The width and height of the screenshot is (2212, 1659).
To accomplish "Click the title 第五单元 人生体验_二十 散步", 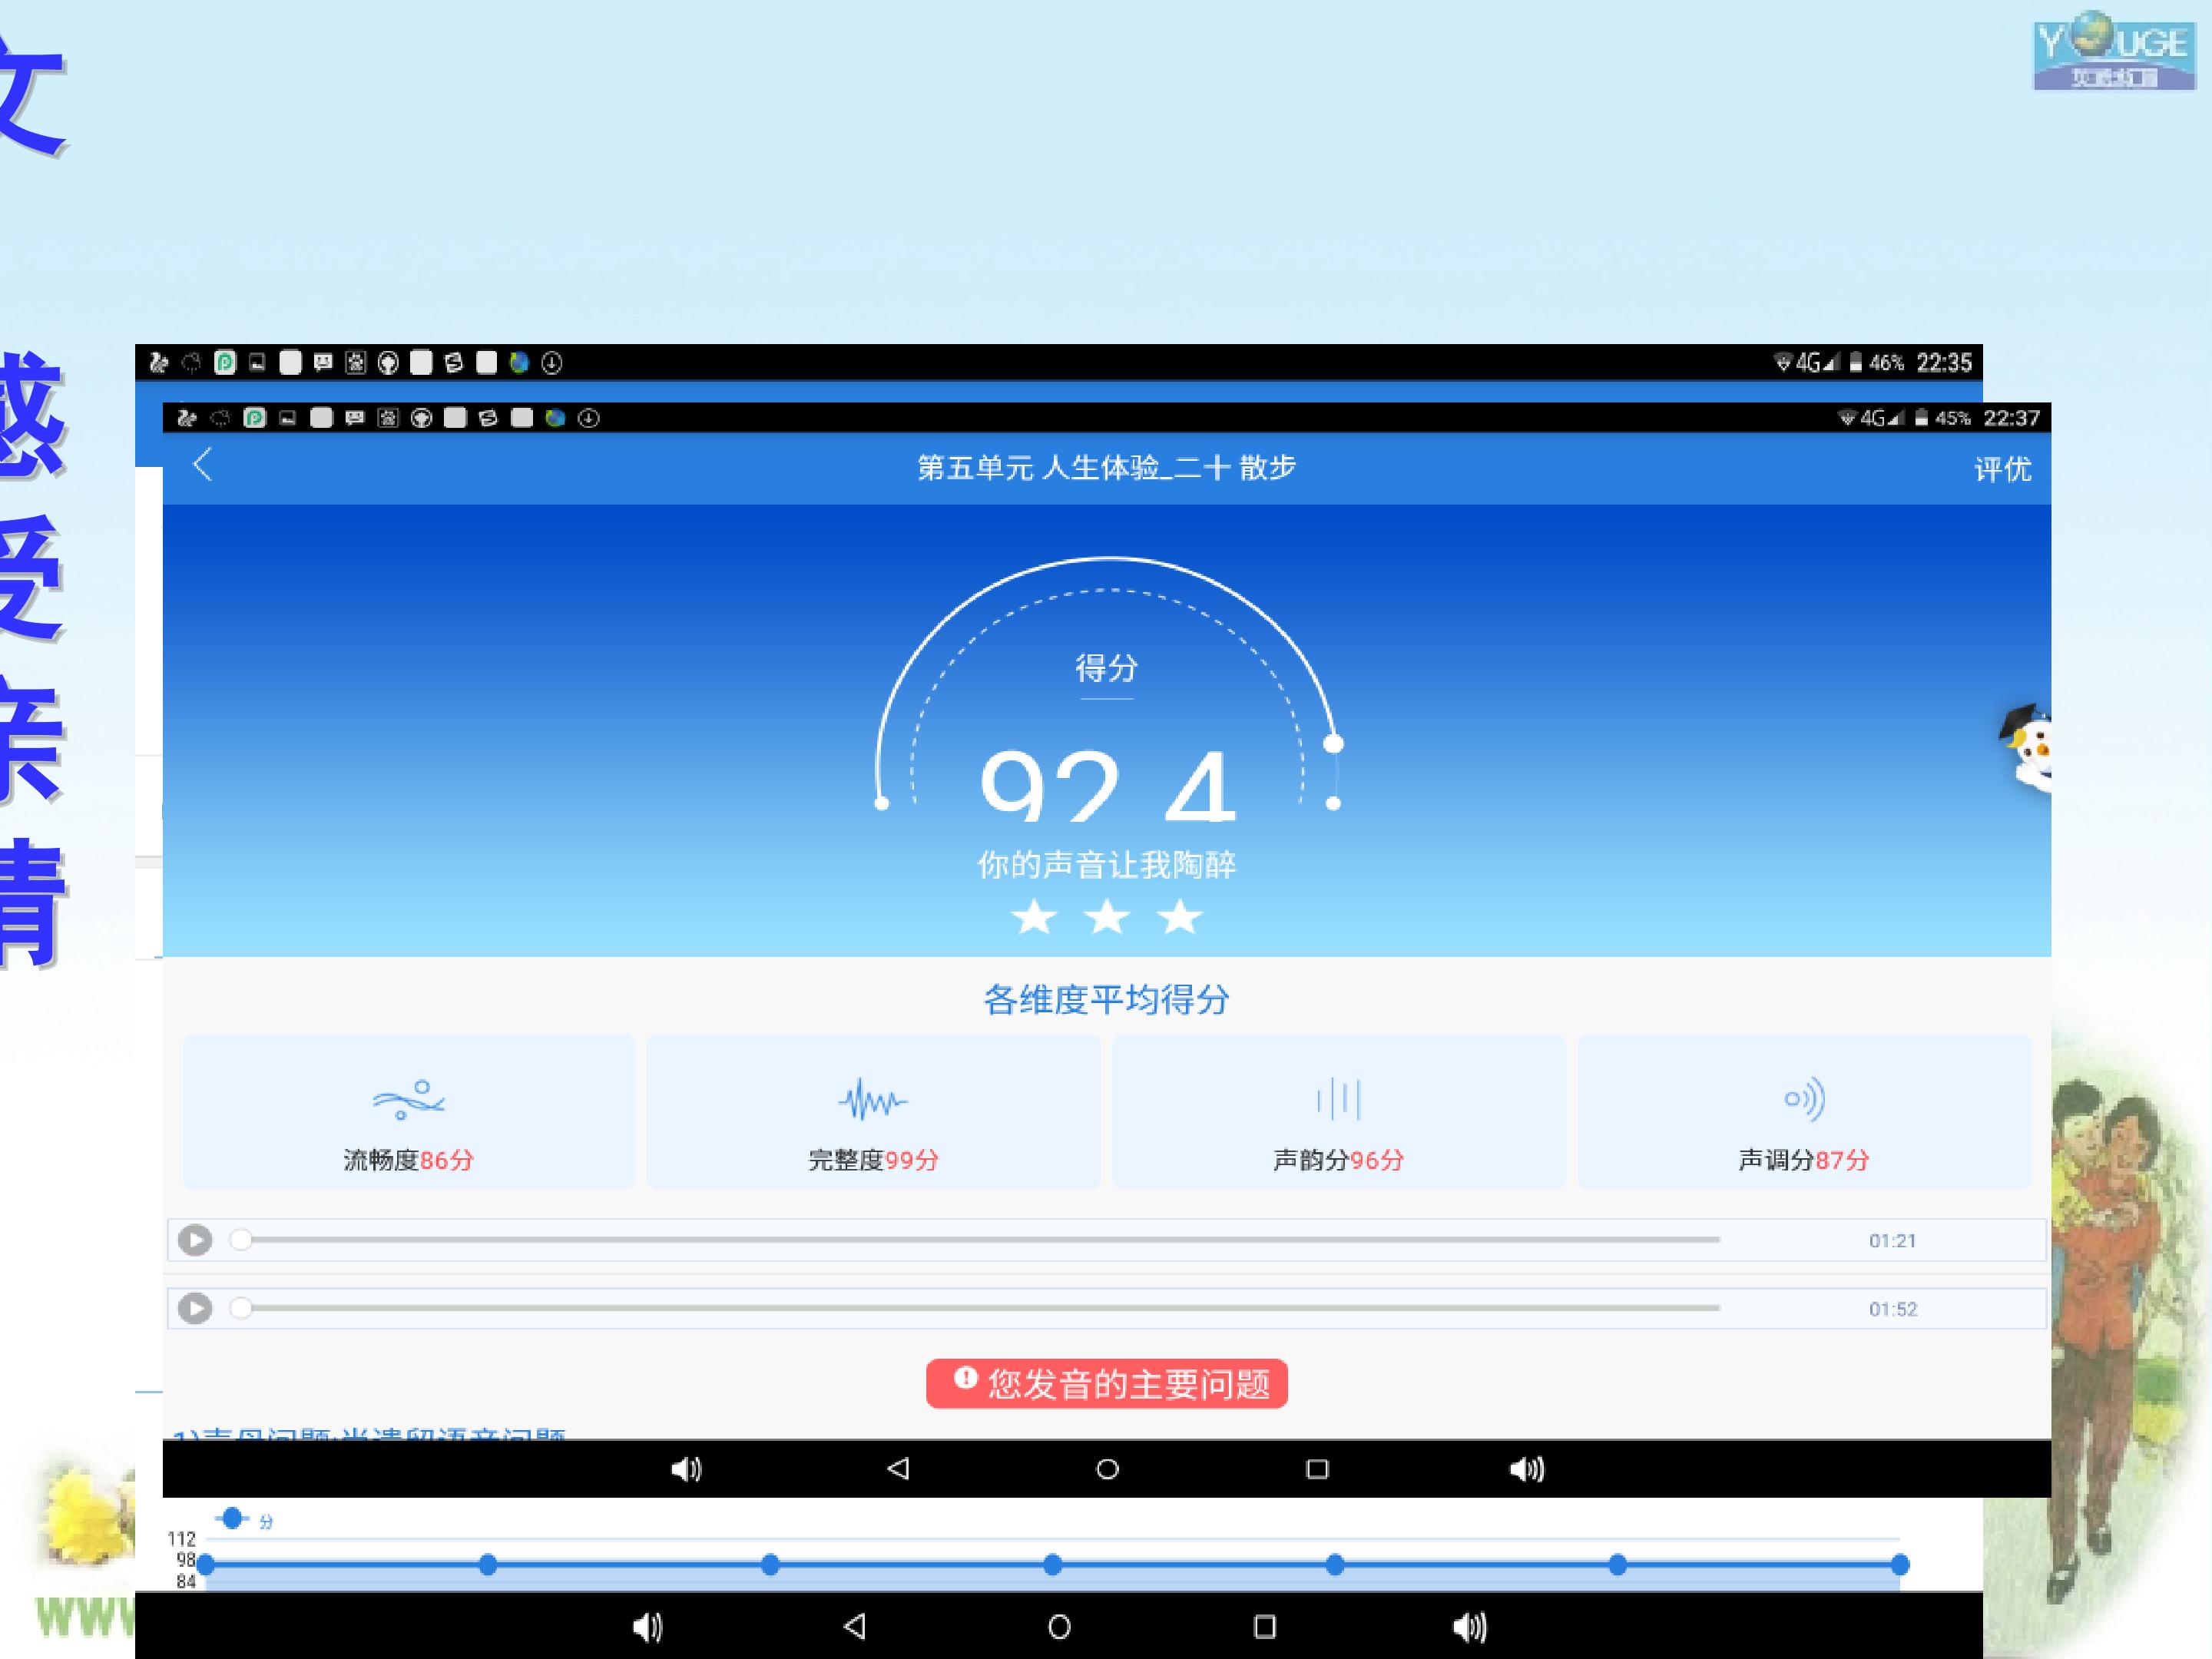I will [x=1107, y=467].
